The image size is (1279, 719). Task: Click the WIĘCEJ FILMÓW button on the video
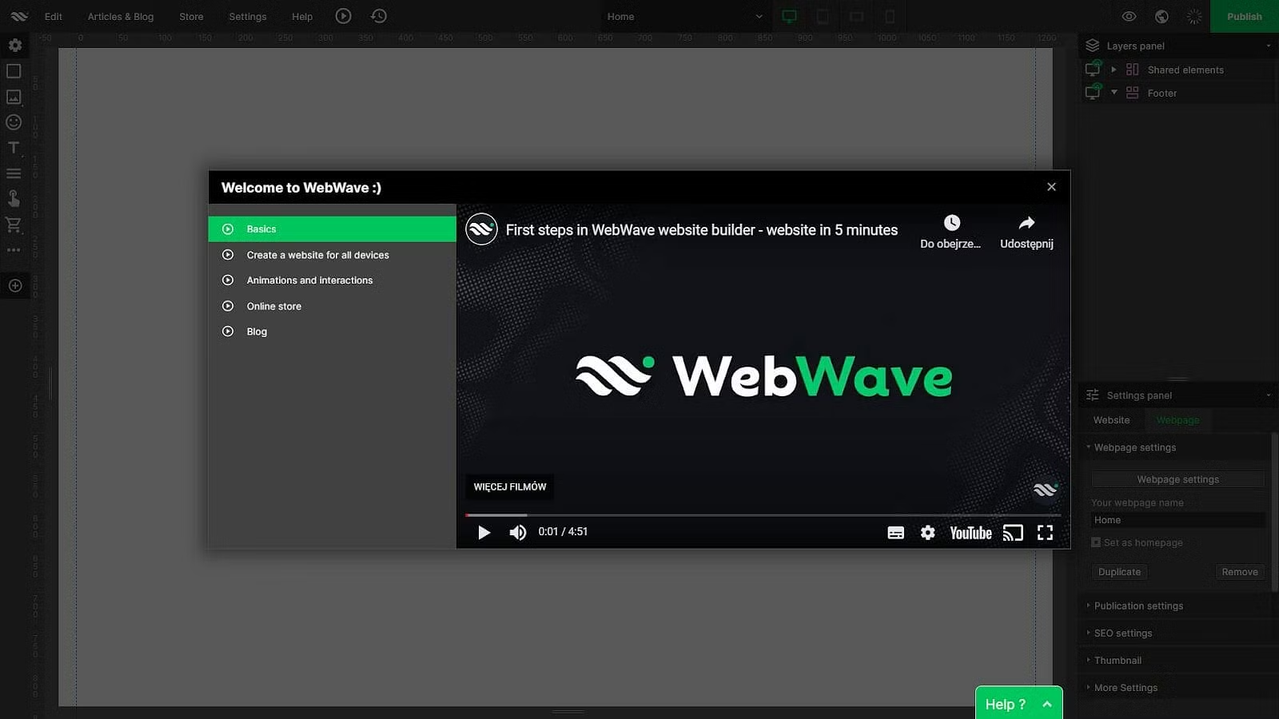point(510,487)
